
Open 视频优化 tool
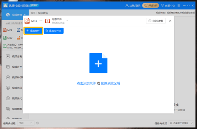click(x=14, y=99)
